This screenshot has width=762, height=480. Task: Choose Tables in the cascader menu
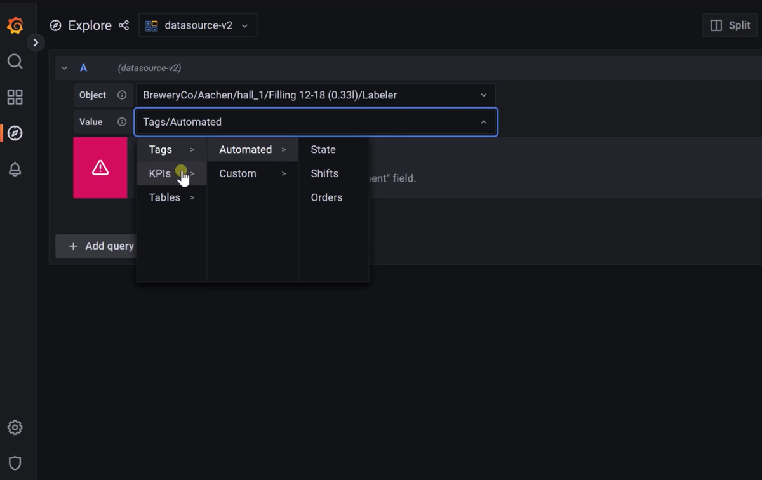(164, 197)
